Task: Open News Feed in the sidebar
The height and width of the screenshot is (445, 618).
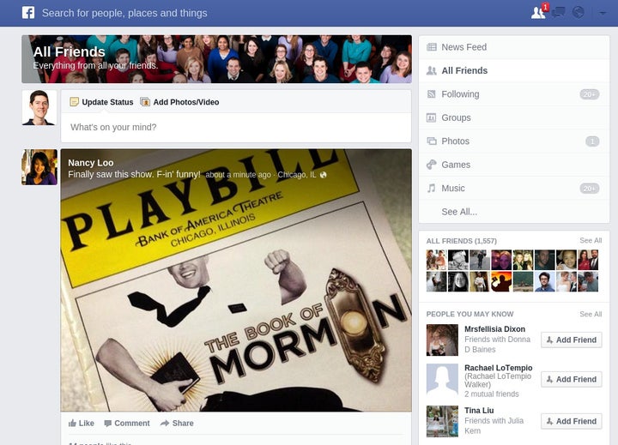Action: pos(514,47)
